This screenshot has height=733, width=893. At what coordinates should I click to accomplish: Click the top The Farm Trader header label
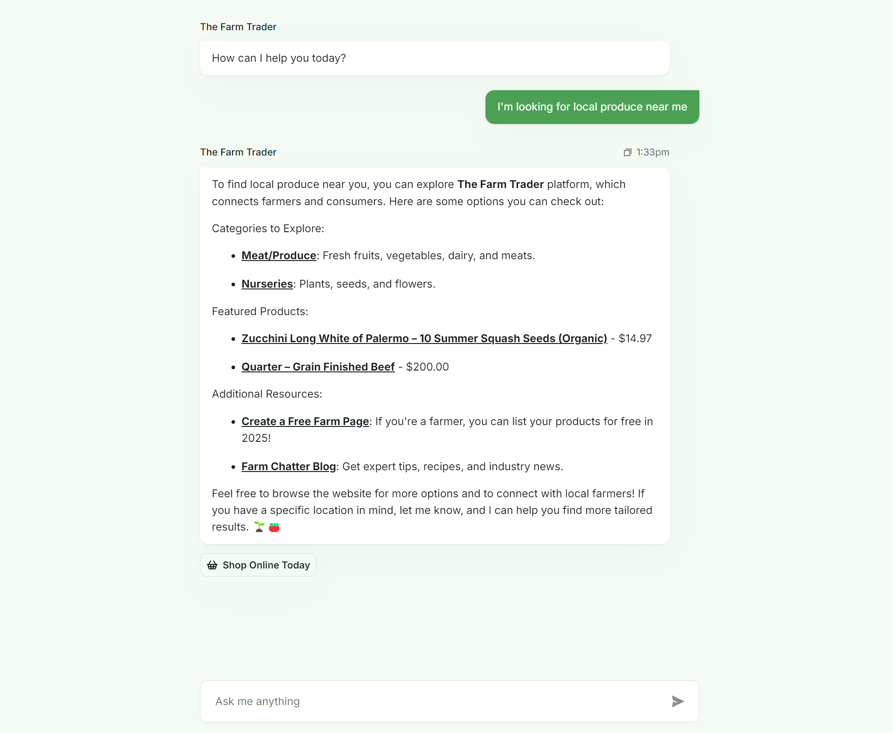tap(238, 27)
